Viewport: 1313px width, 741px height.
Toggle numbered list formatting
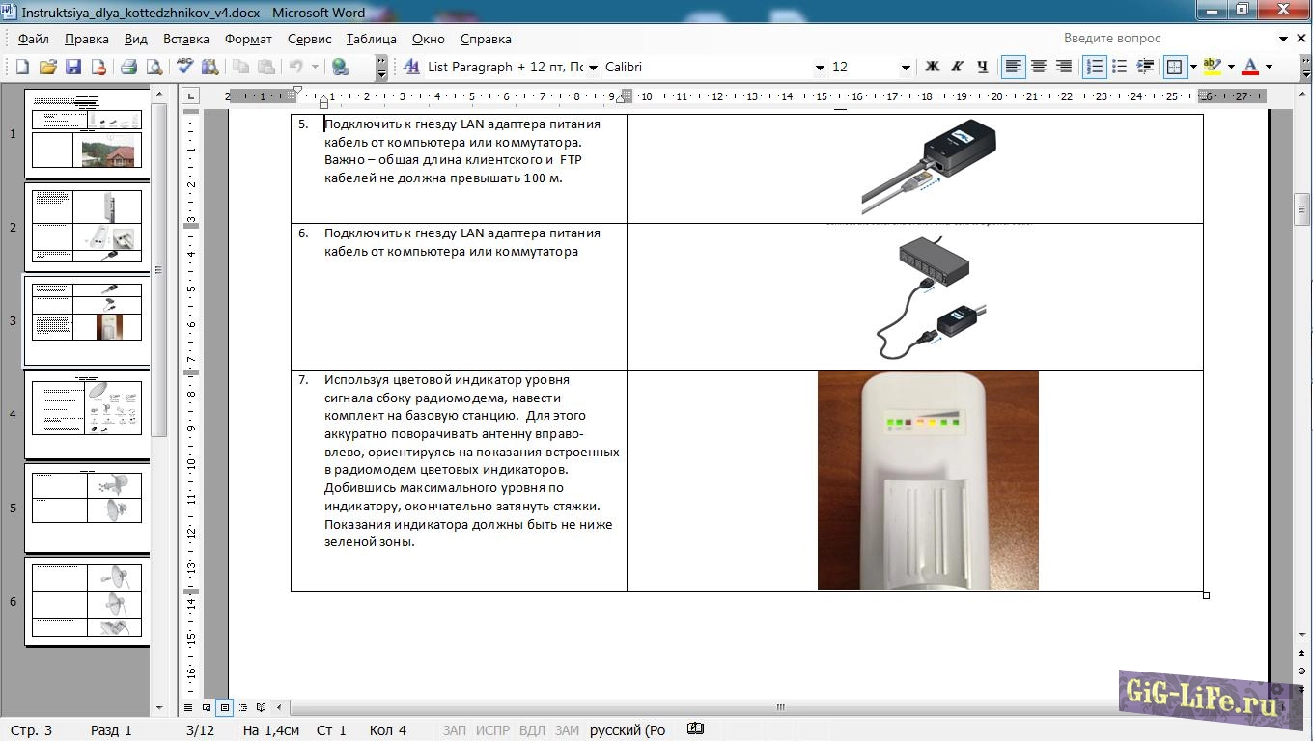(1094, 67)
